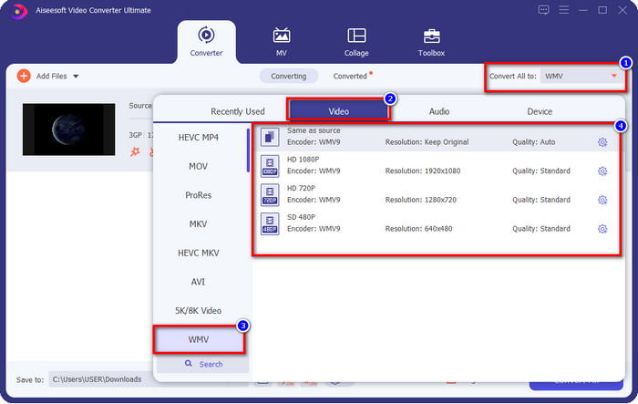Choose ProRes format in list
This screenshot has height=404, width=638.
point(199,195)
